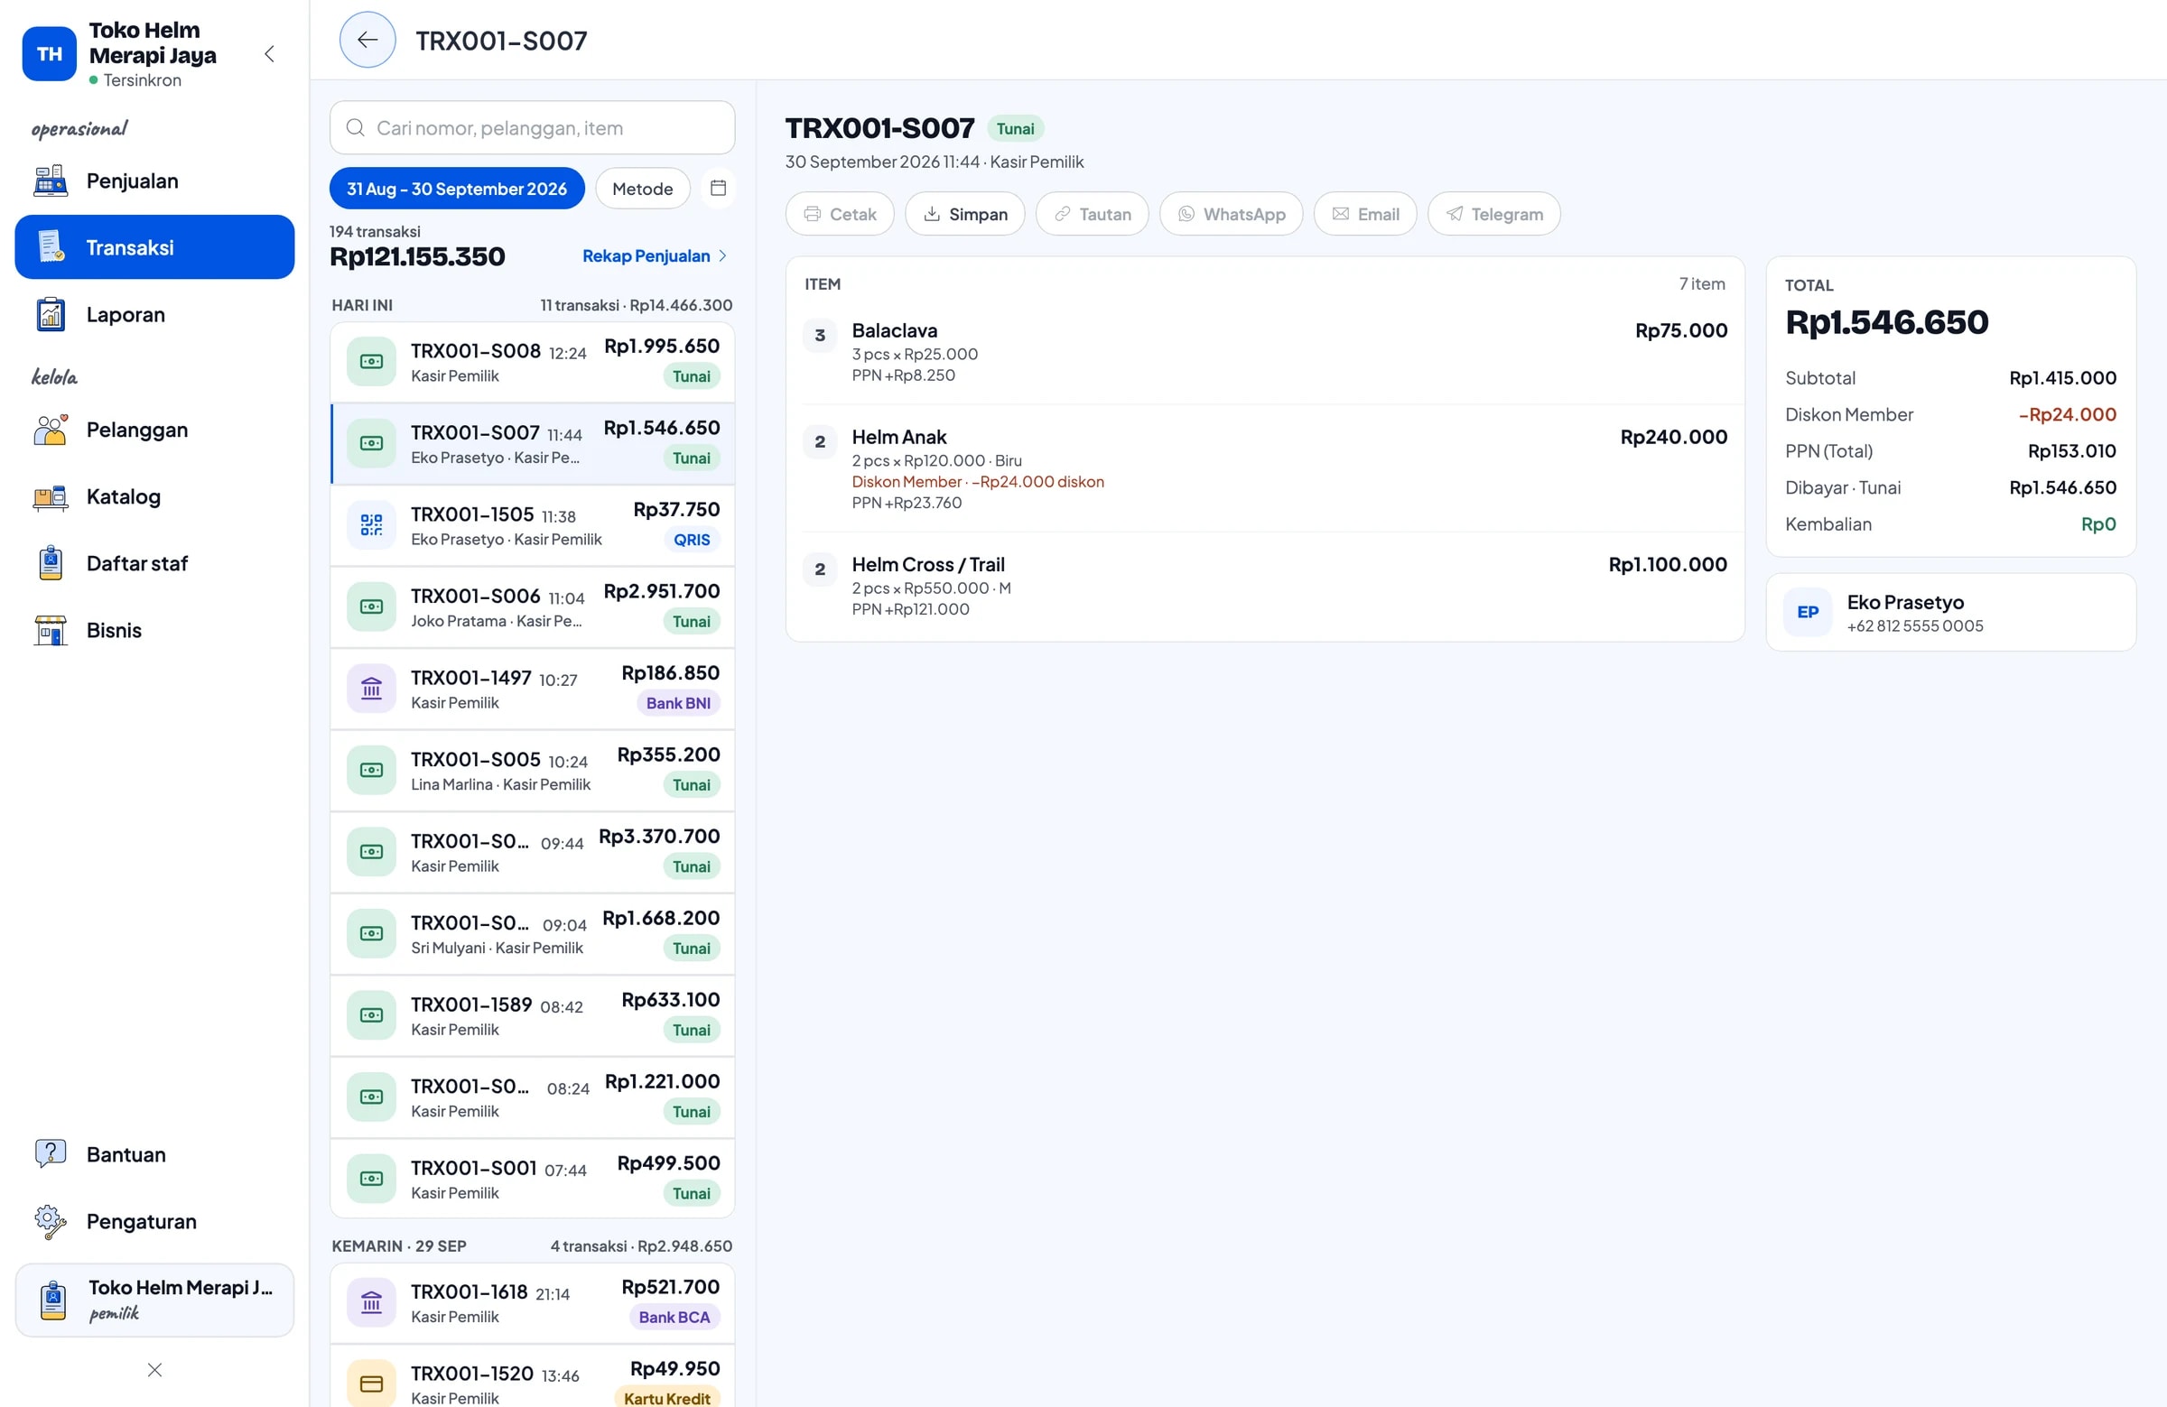
Task: Open Rekap Penjualan link
Action: pyautogui.click(x=655, y=255)
